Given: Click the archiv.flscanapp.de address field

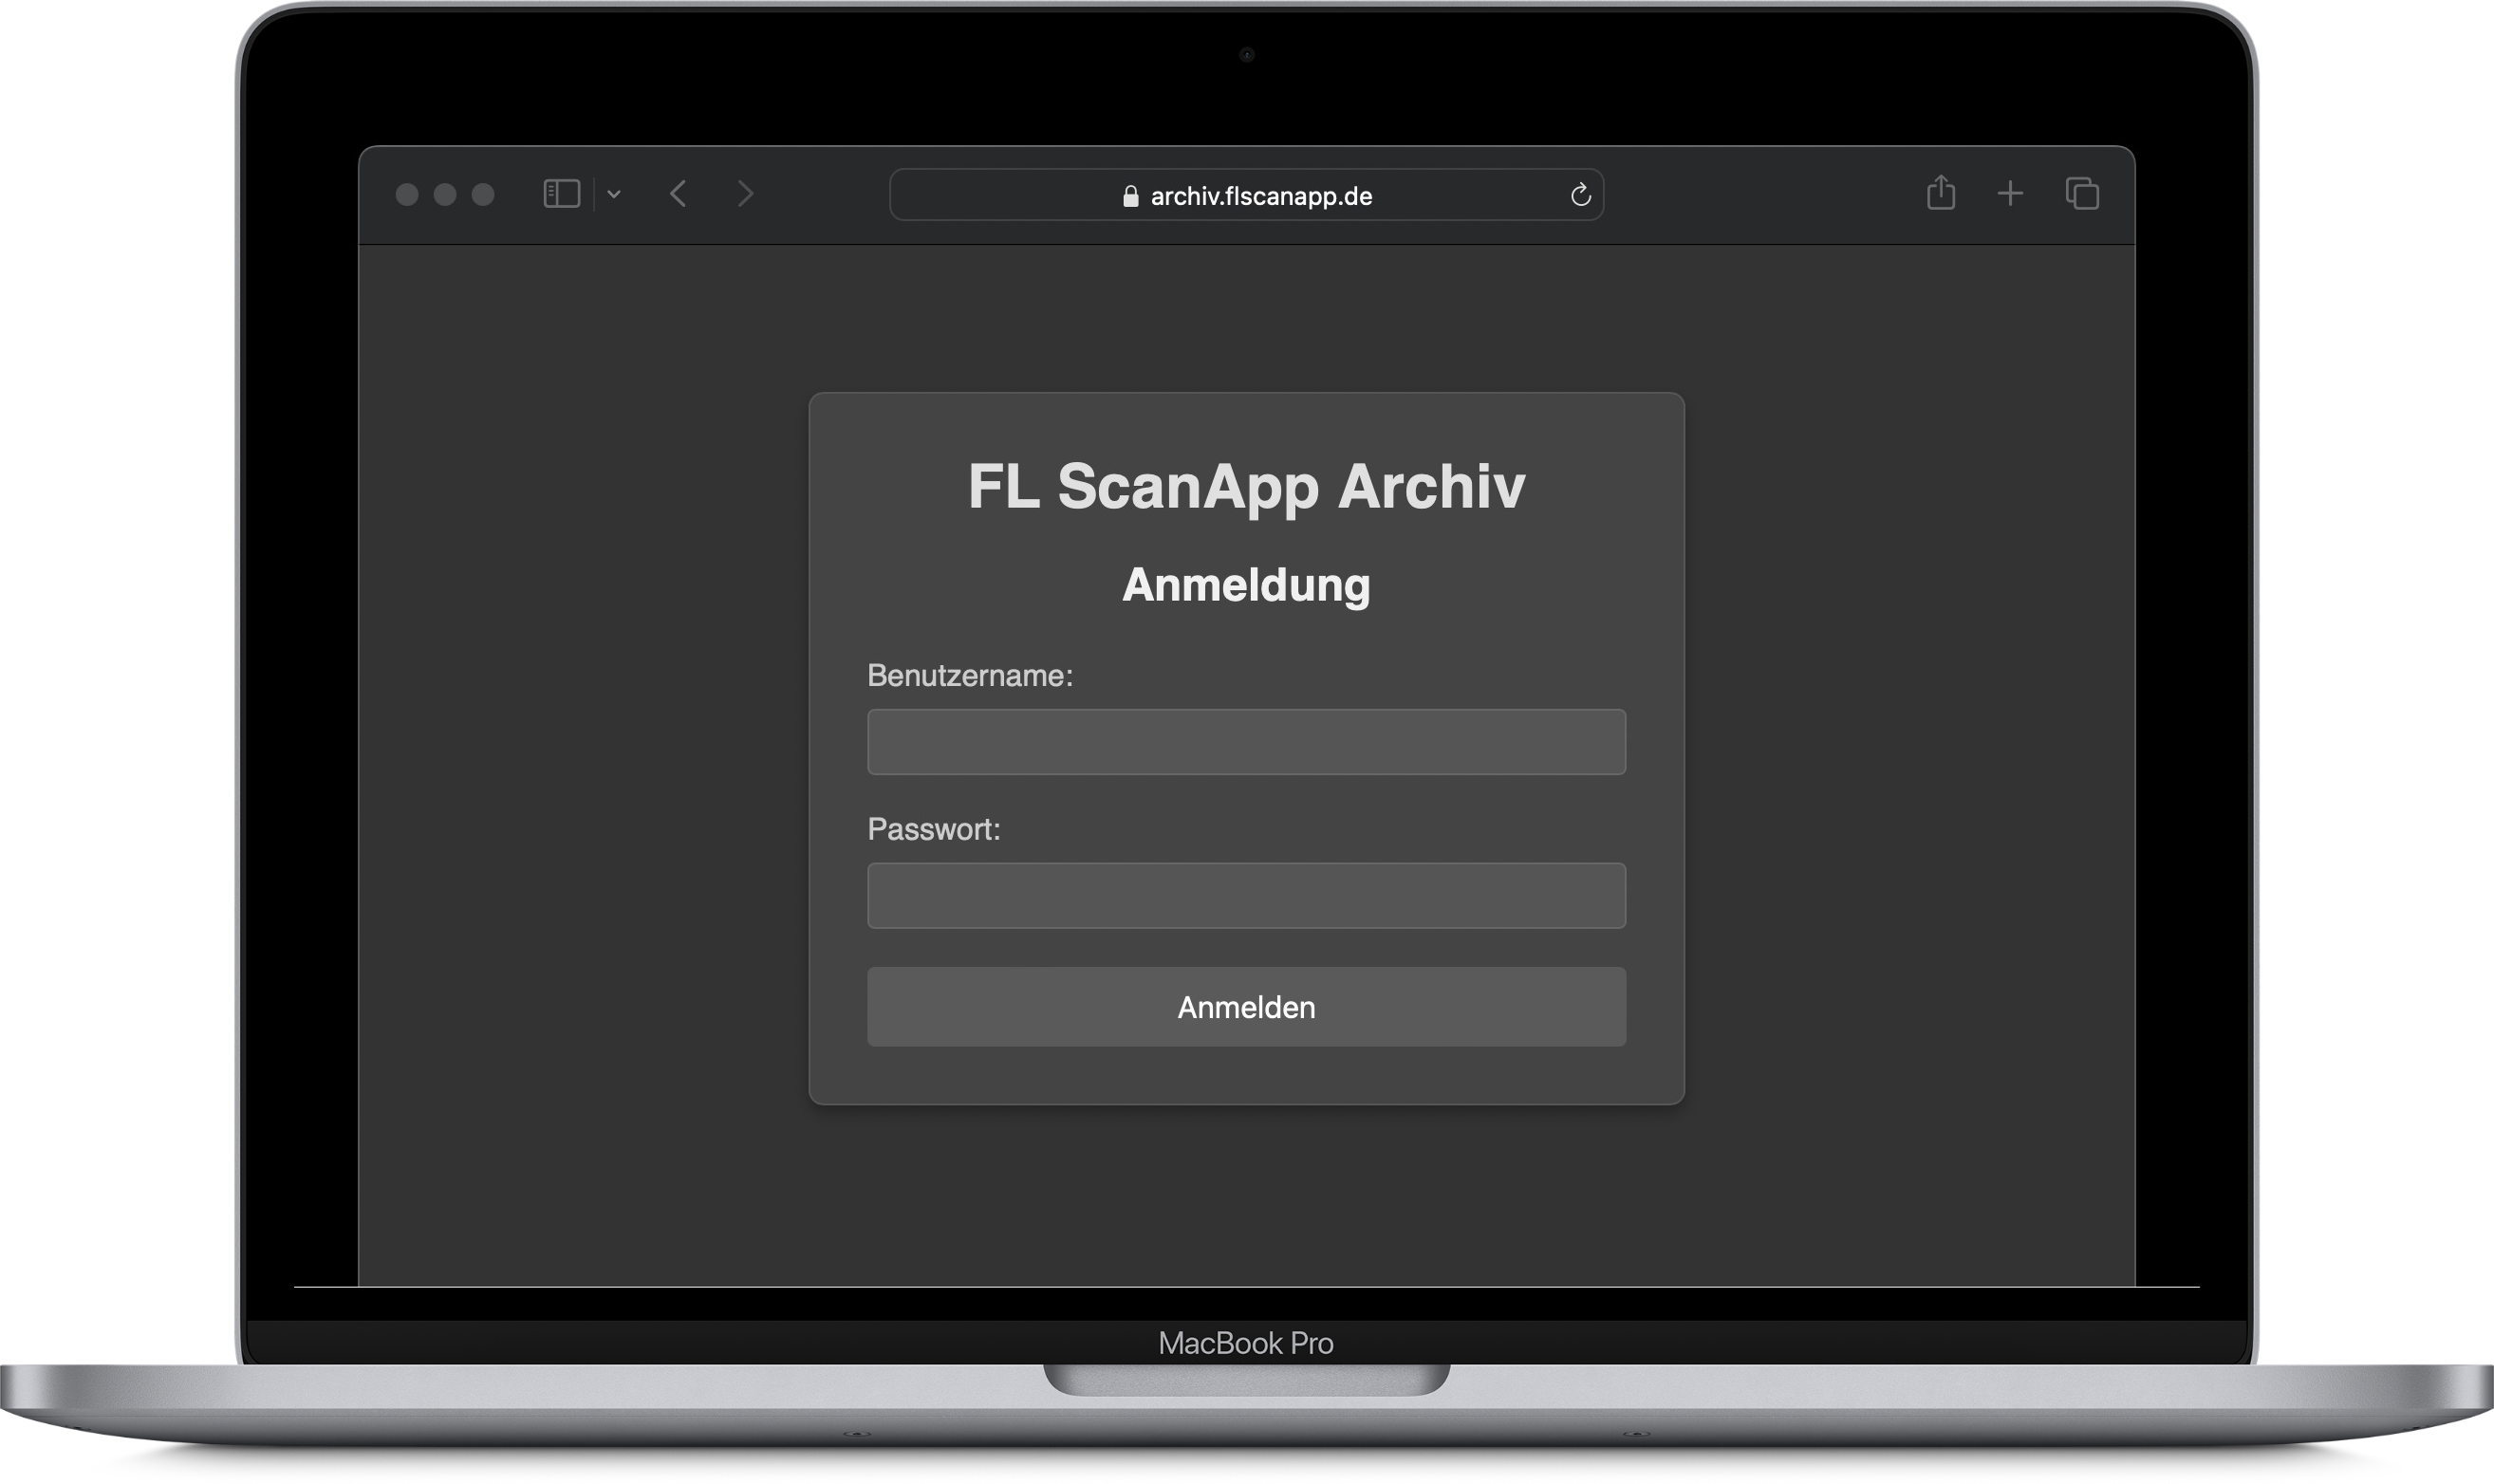Looking at the screenshot, I should click(x=1260, y=196).
